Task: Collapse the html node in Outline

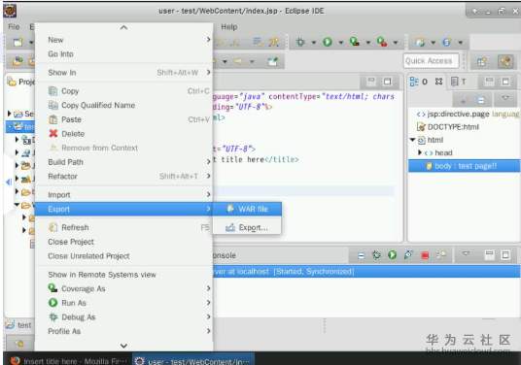Action: (413, 140)
